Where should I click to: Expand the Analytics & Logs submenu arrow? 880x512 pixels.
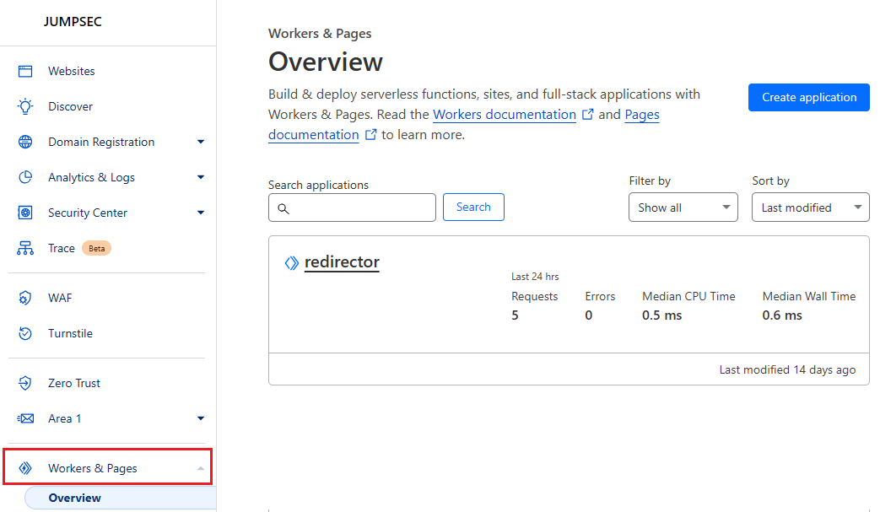coord(200,178)
